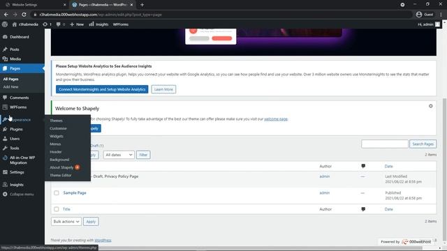
Task: Click New in the admin bar
Action: (x=77, y=24)
